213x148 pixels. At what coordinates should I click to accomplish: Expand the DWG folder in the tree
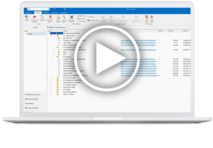click(x=53, y=52)
